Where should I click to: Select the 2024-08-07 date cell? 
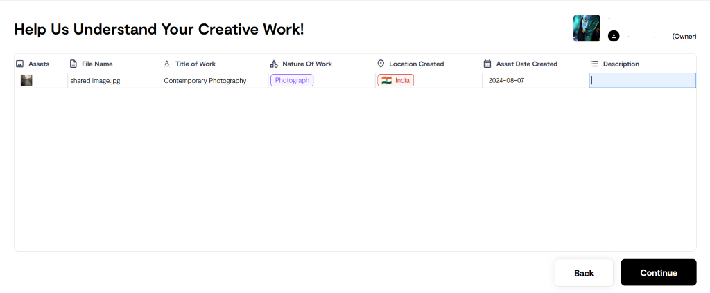(x=535, y=80)
